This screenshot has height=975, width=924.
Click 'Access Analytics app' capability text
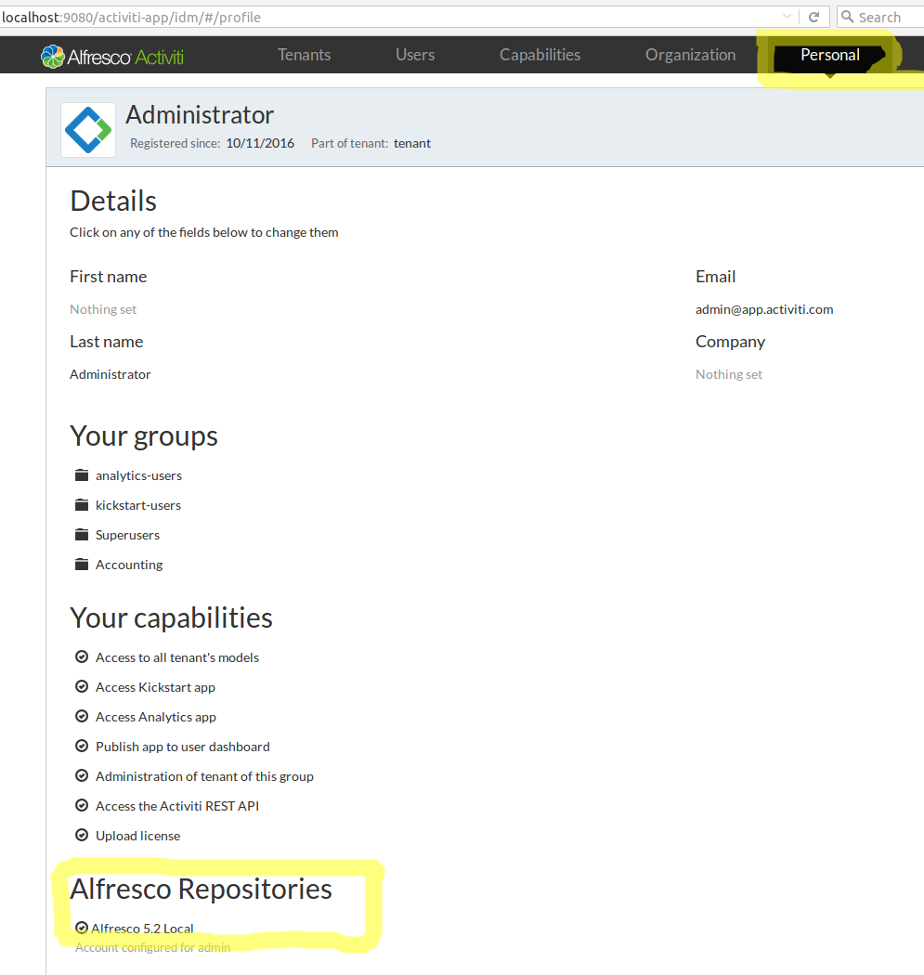tap(156, 717)
